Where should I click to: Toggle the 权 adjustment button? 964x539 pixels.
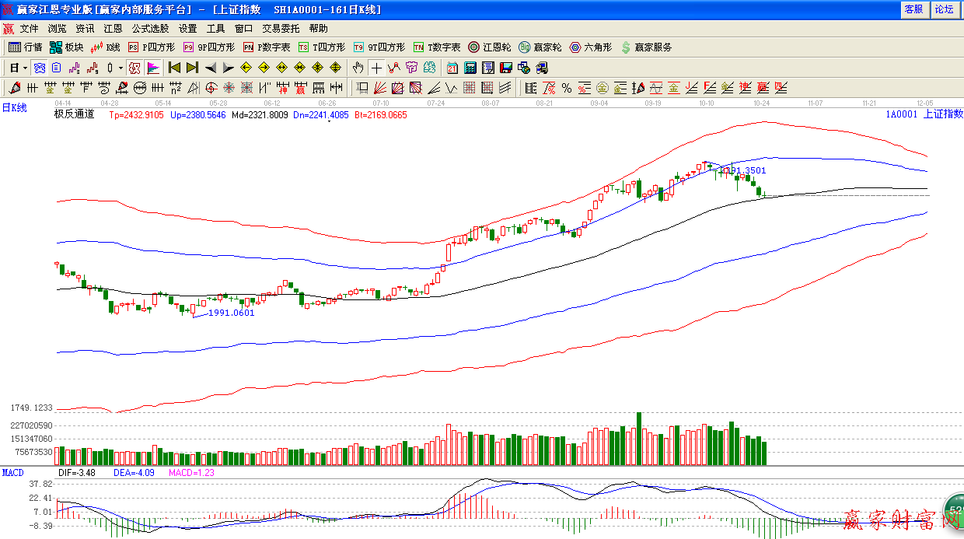[x=134, y=68]
